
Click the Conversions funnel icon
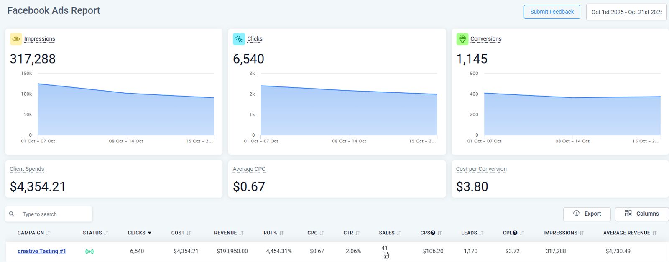(462, 39)
